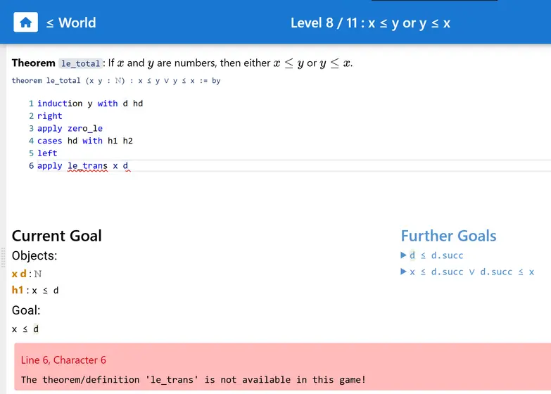
Task: Click the 'le_trans is not available' error message
Action: 193,380
